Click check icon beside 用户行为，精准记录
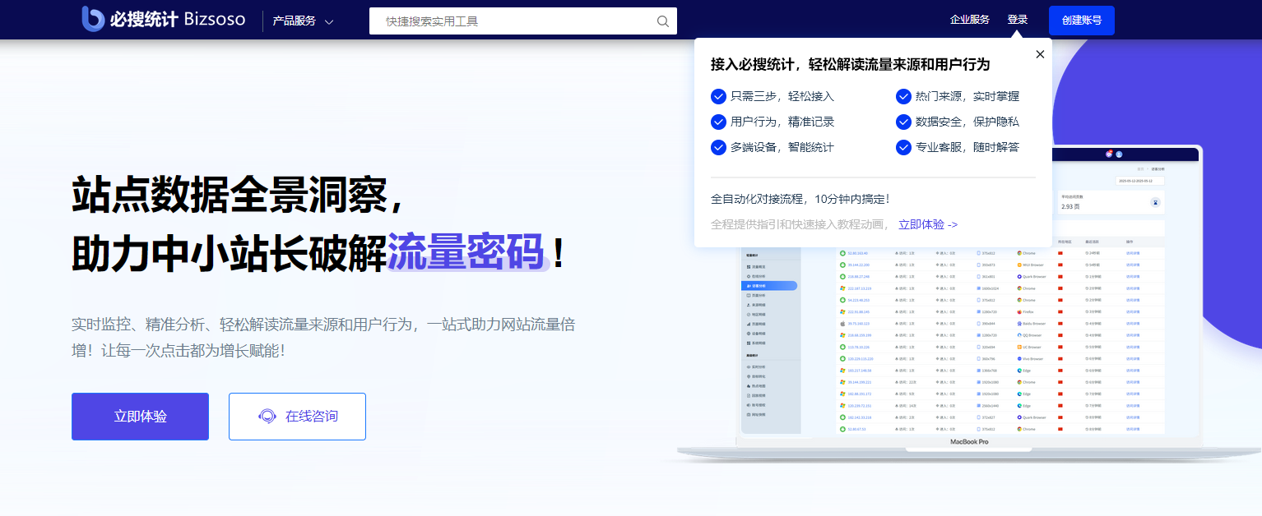Viewport: 1262px width, 516px height. [x=718, y=122]
